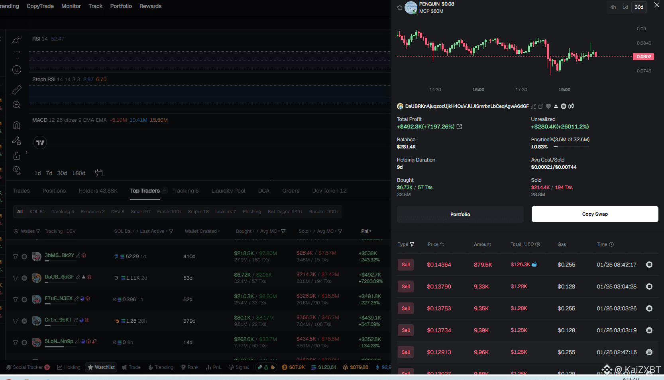Activate the zoom-in chart tool
This screenshot has width=664, height=380.
pyautogui.click(x=17, y=105)
